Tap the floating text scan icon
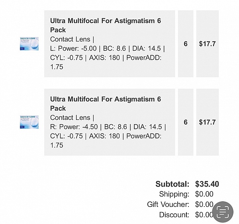 click(x=223, y=212)
